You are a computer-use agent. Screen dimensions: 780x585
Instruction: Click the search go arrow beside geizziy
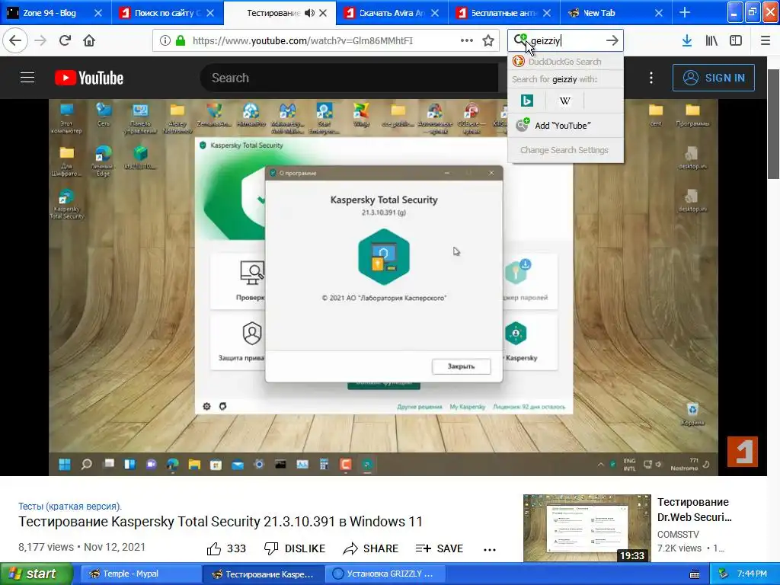click(x=612, y=41)
